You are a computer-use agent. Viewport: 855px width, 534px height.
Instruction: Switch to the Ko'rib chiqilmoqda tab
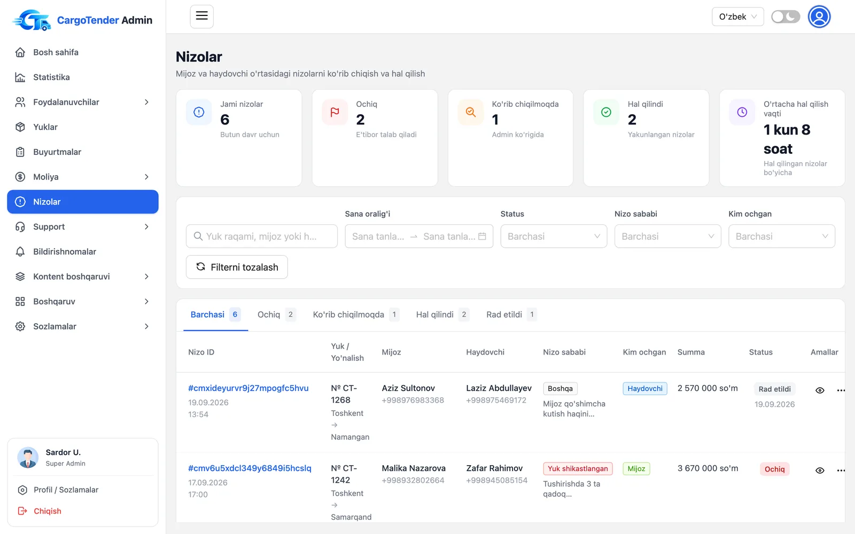(356, 315)
